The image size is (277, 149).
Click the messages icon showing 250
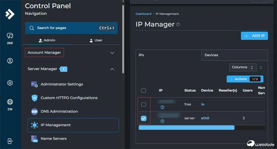coord(10,36)
